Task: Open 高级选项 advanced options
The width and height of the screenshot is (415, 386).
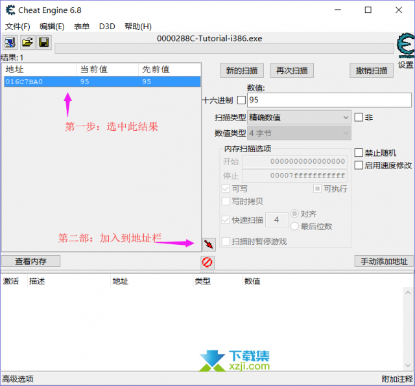Action: point(18,379)
